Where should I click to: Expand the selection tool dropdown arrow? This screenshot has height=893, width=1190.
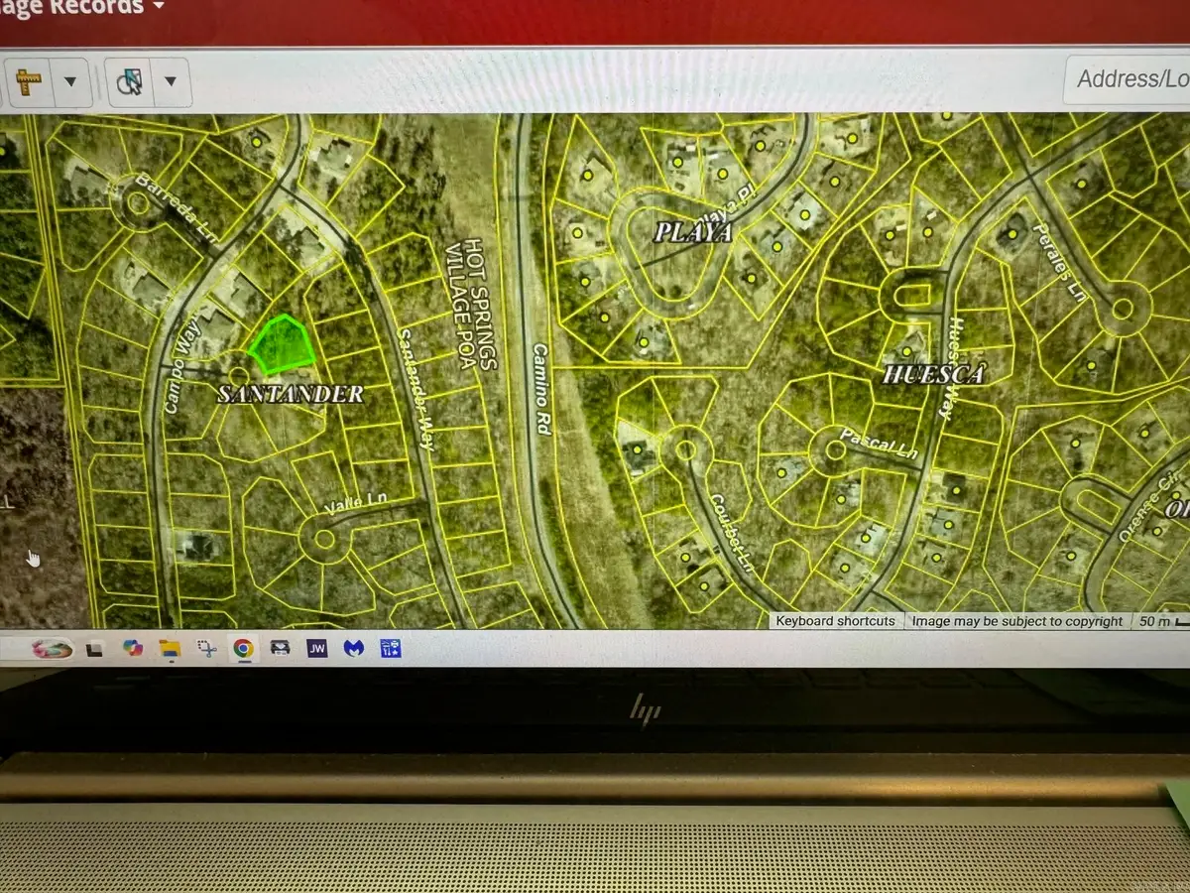click(x=171, y=81)
